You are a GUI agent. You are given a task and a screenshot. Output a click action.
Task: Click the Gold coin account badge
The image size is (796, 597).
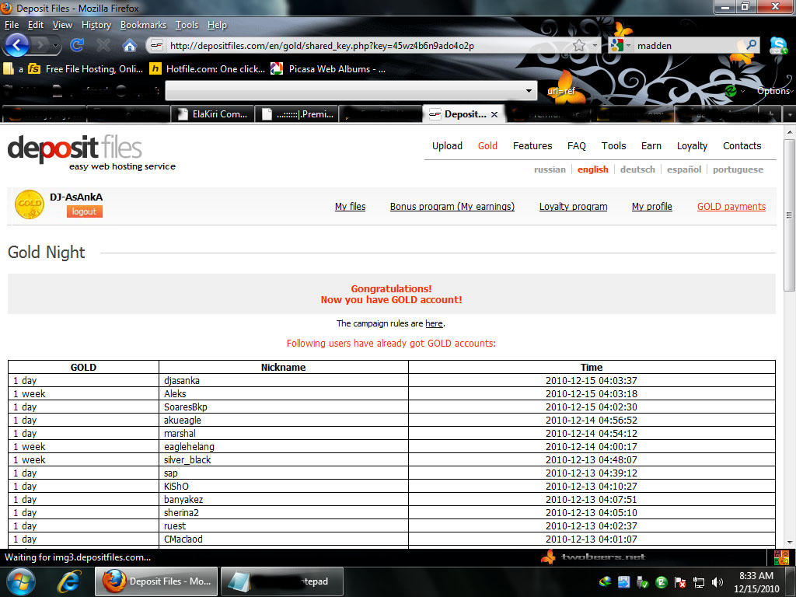(30, 204)
